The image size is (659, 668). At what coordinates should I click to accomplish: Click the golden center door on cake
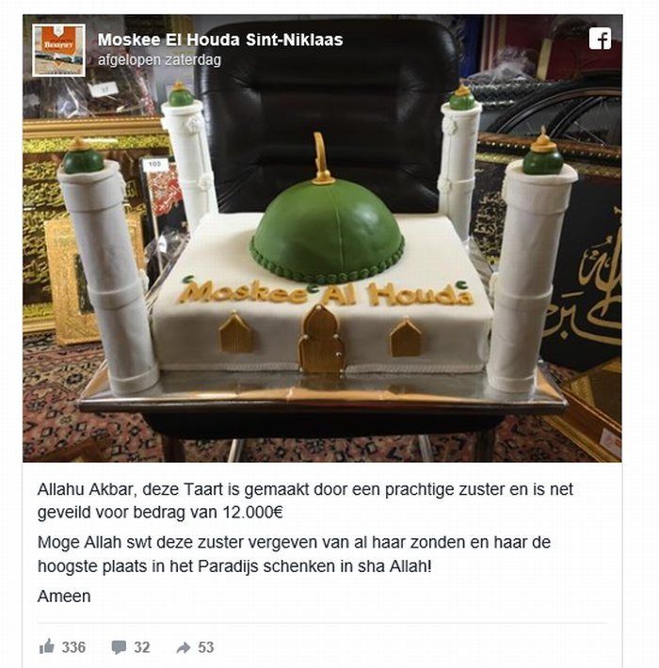[321, 339]
